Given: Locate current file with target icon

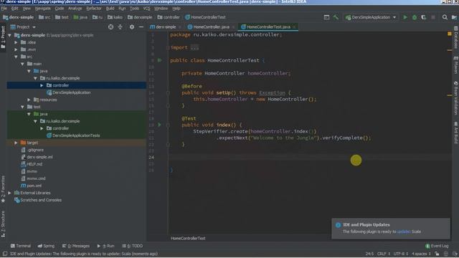Looking at the screenshot, I should click(x=110, y=27).
